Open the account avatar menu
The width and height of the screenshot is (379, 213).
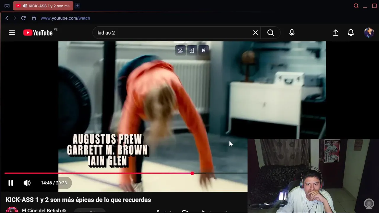click(369, 33)
